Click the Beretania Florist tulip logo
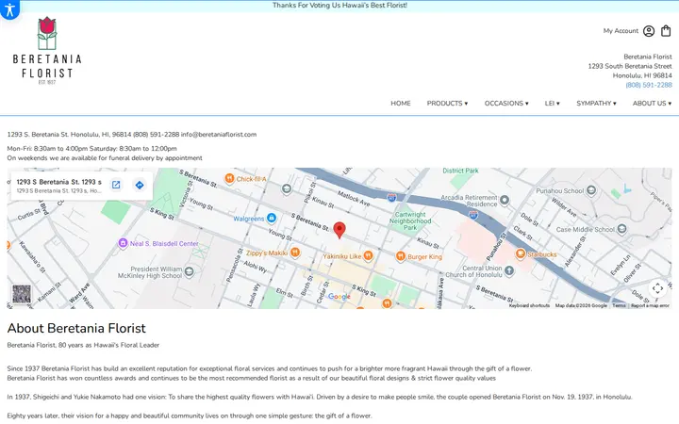The width and height of the screenshot is (679, 424). [x=47, y=51]
